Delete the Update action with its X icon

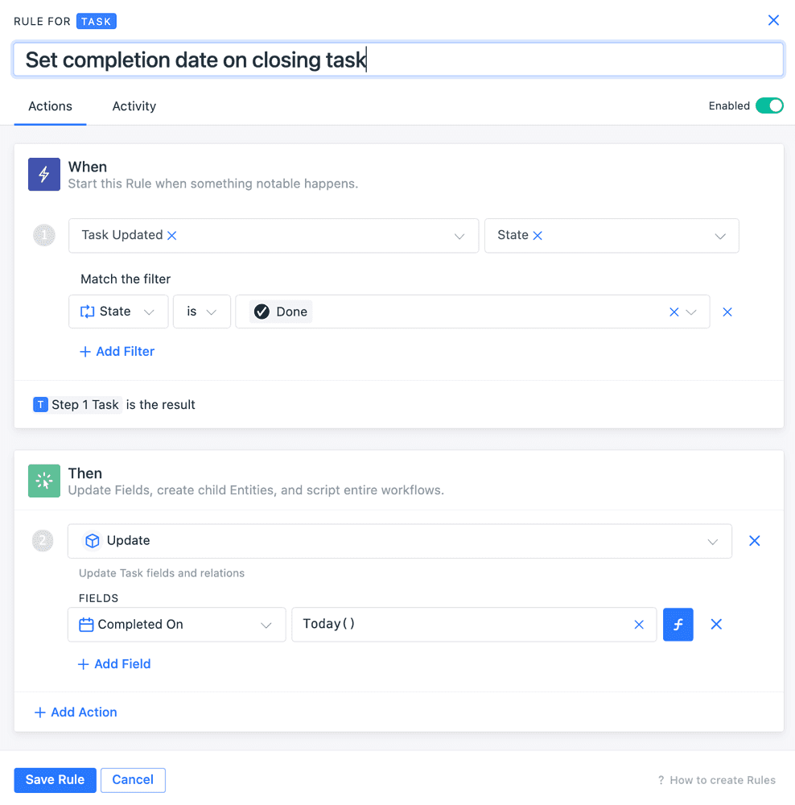[x=755, y=541]
